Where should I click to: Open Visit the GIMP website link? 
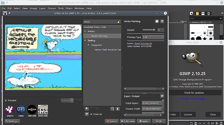pyautogui.click(x=192, y=99)
